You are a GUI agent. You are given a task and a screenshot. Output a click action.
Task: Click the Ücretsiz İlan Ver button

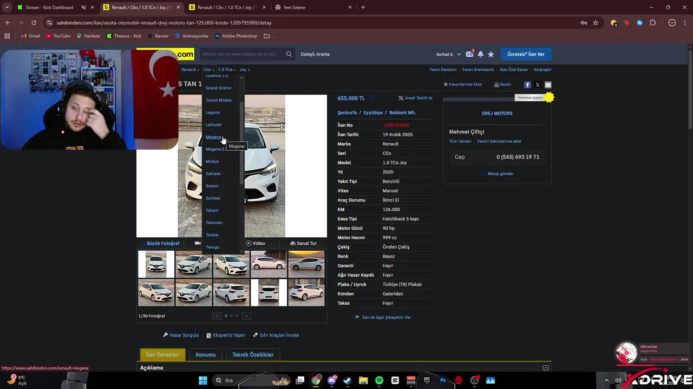pyautogui.click(x=526, y=54)
